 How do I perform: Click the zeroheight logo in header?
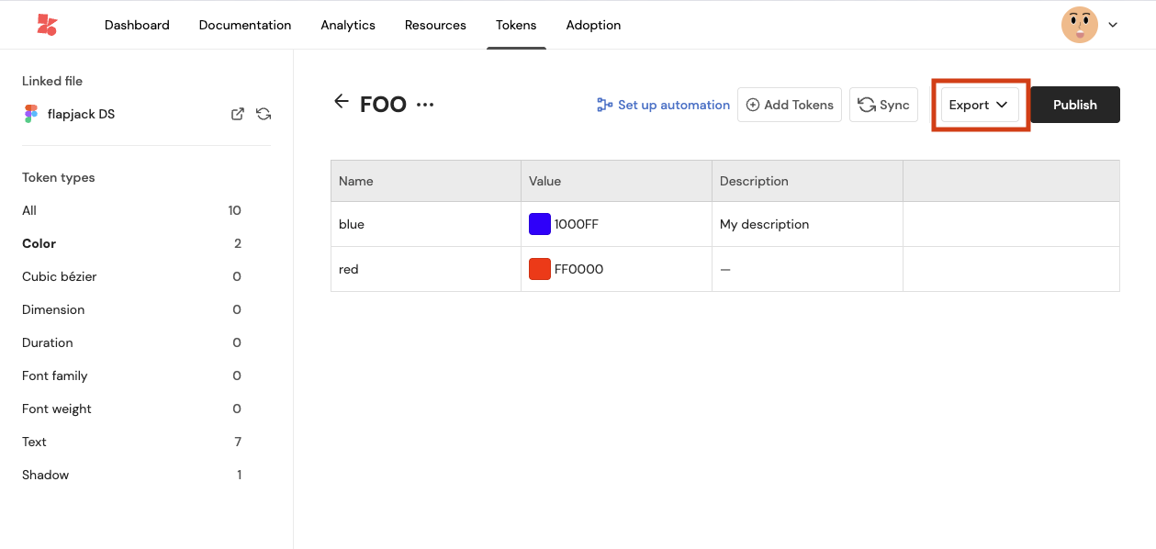47,25
